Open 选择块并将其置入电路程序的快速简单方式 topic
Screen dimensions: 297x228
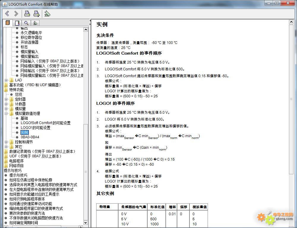tap(43, 185)
